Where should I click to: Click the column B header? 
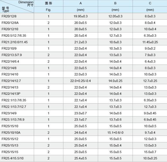pos(115,3)
